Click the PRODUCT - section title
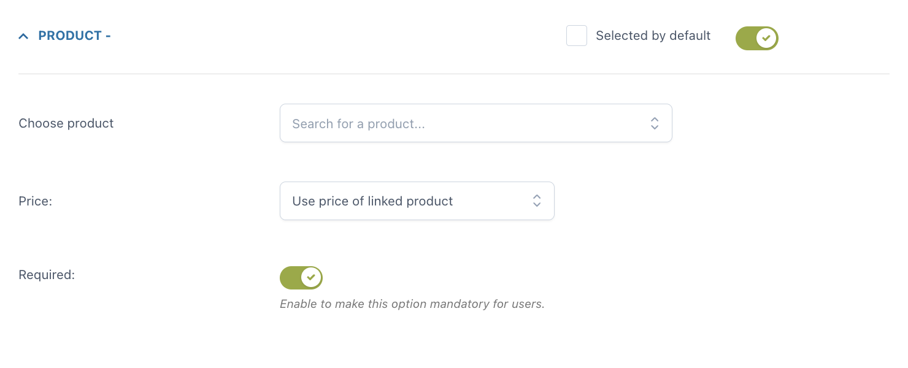The width and height of the screenshot is (908, 368). tap(74, 36)
